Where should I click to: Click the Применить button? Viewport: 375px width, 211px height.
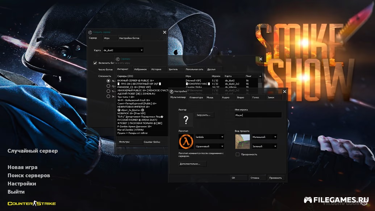point(276,178)
